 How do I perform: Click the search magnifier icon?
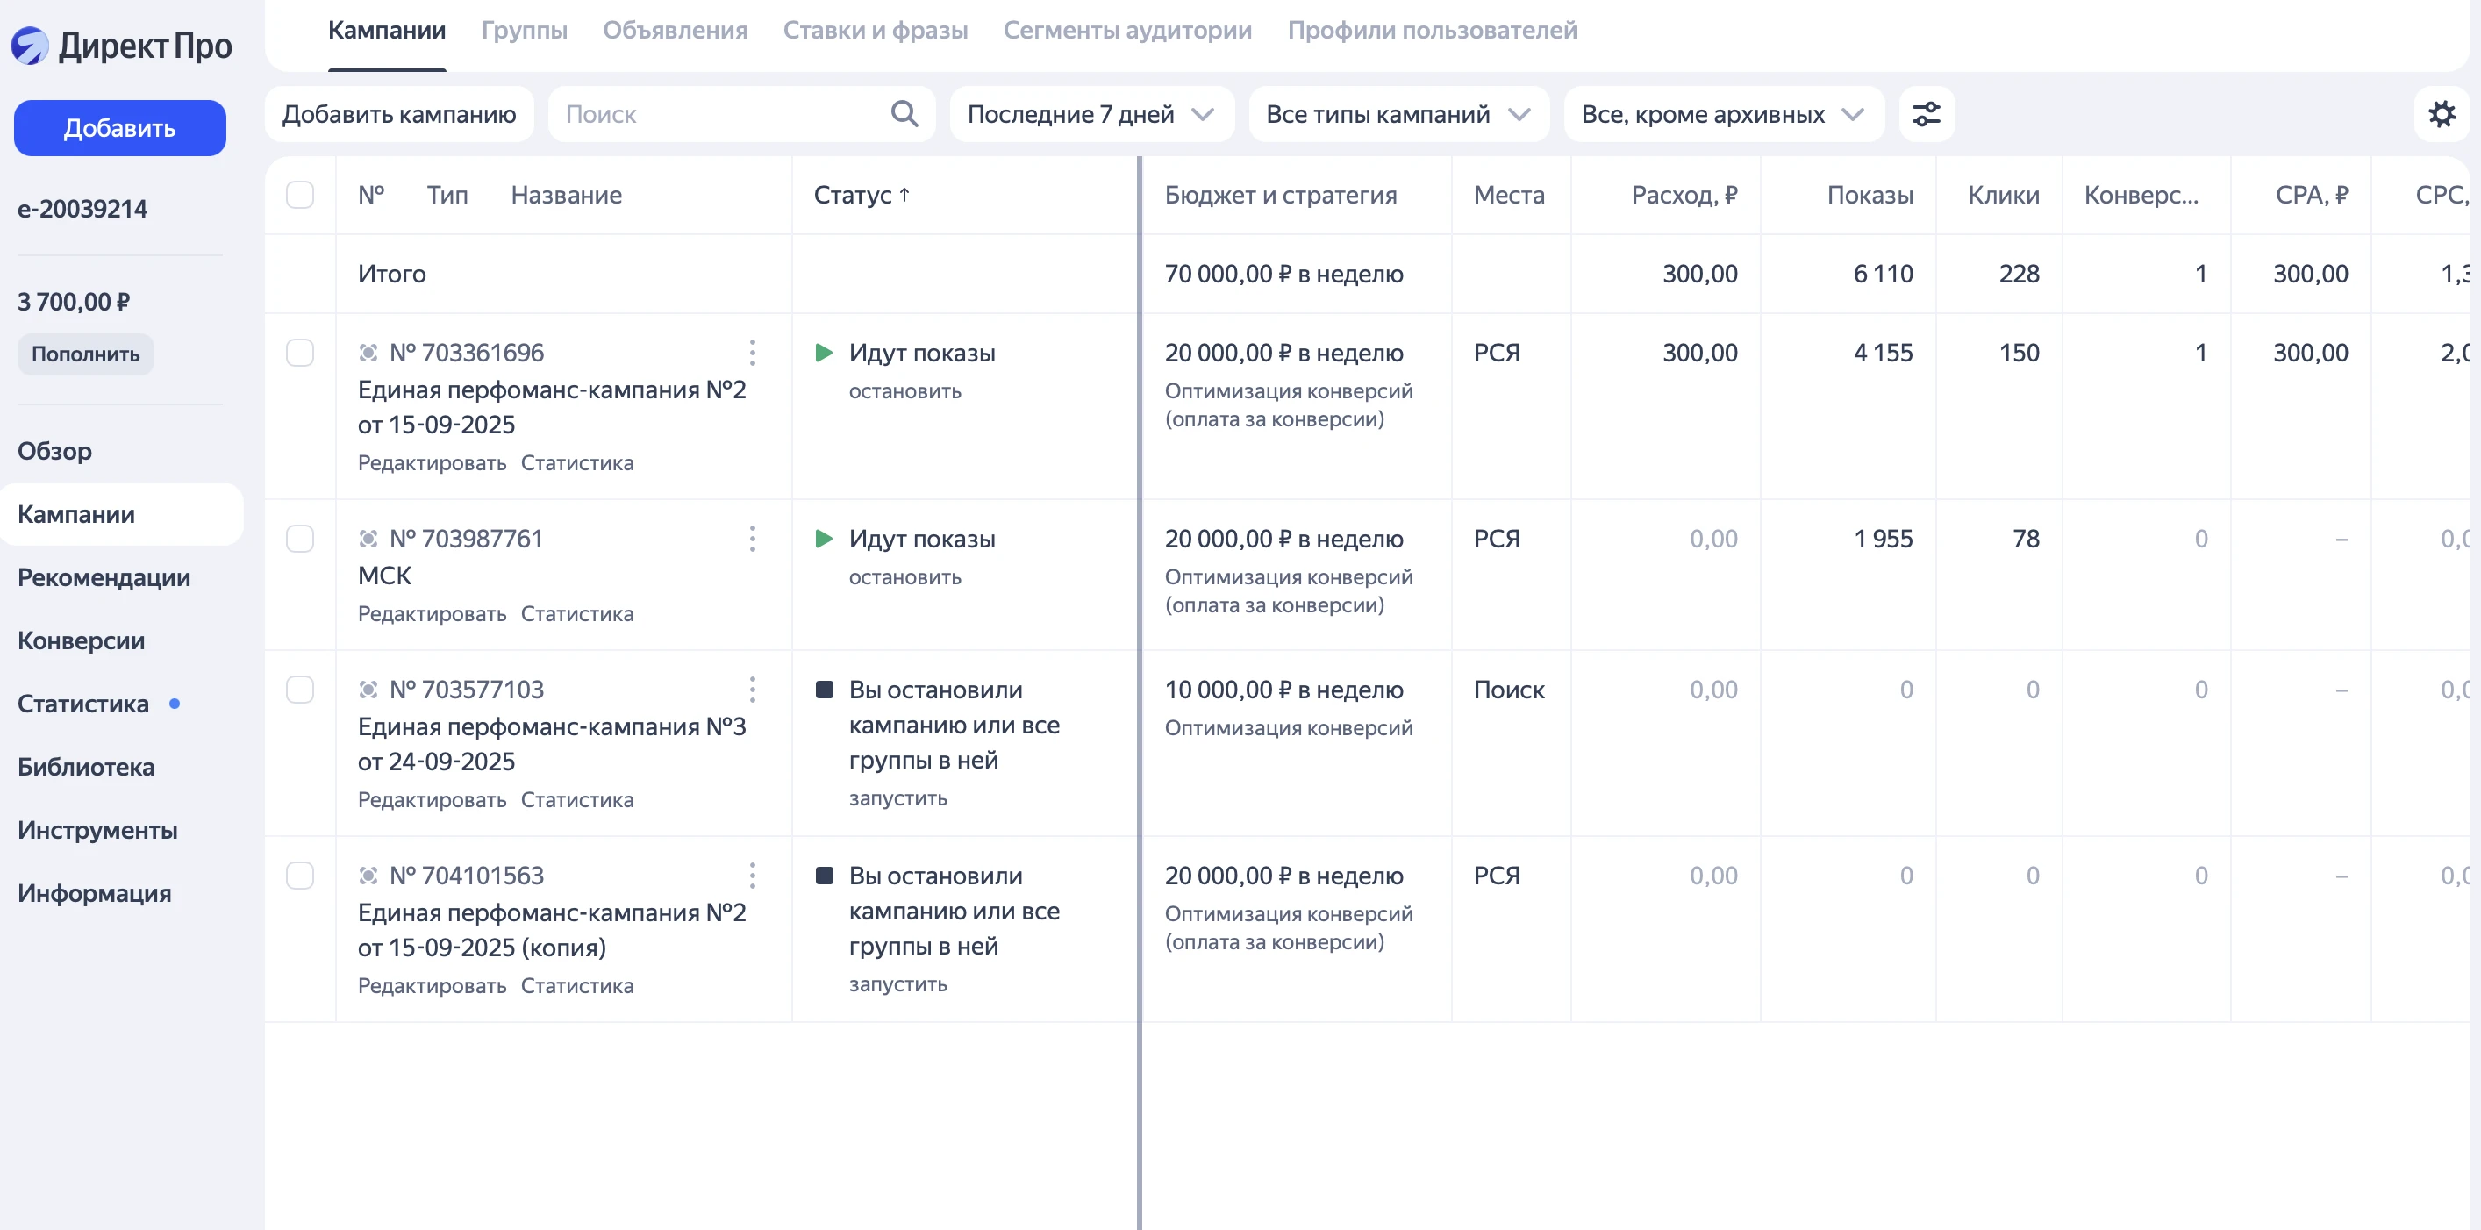click(904, 114)
